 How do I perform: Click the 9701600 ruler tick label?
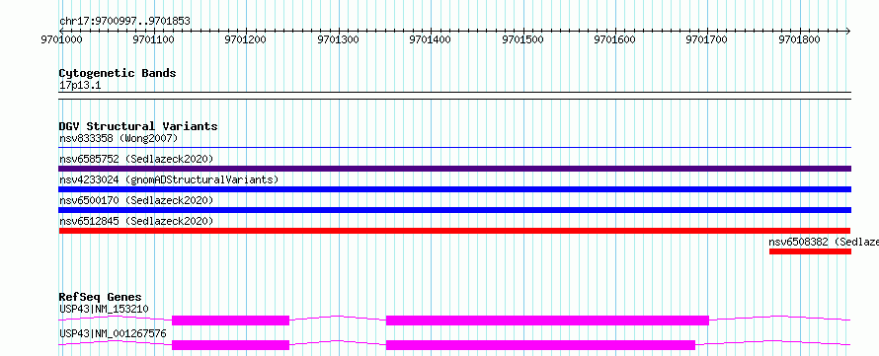[x=615, y=39]
